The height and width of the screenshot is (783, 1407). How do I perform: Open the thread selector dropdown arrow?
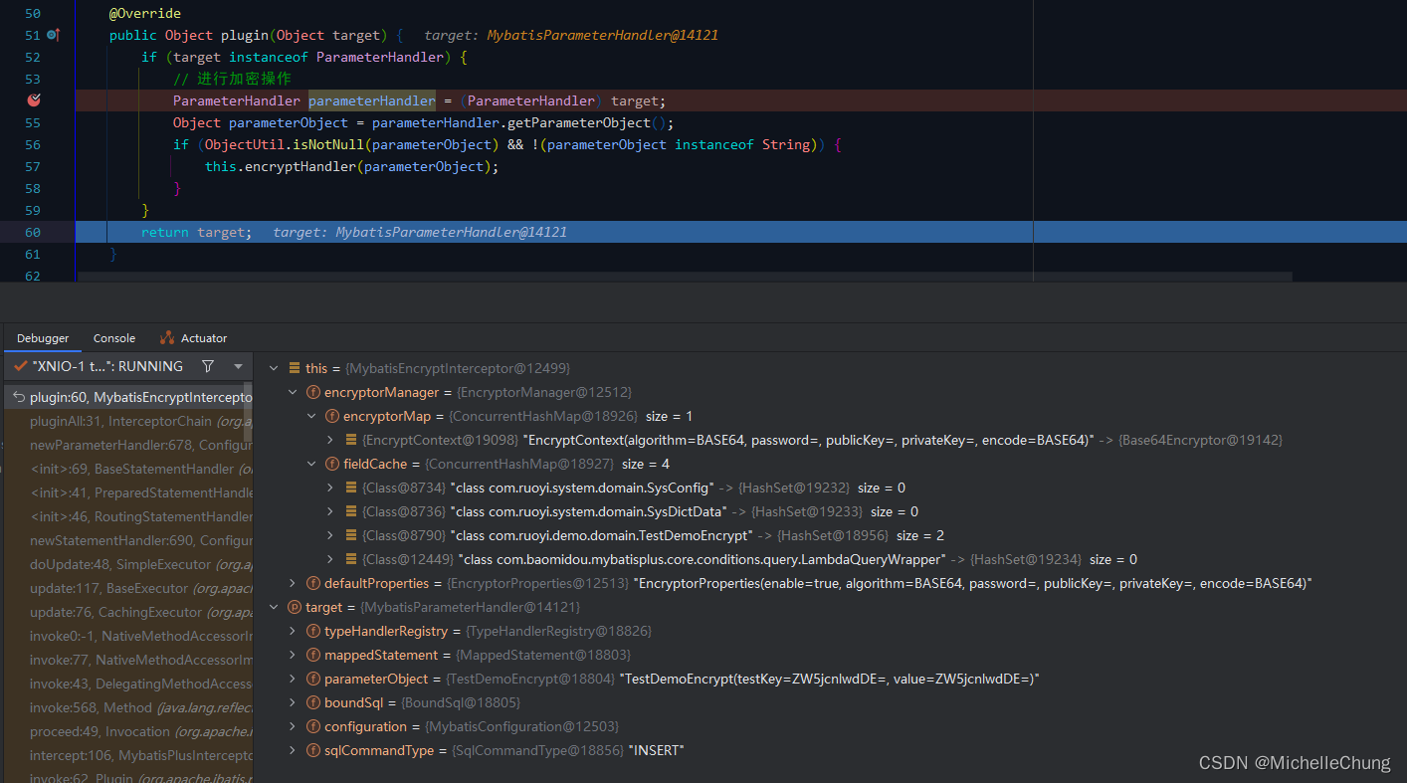tap(238, 366)
